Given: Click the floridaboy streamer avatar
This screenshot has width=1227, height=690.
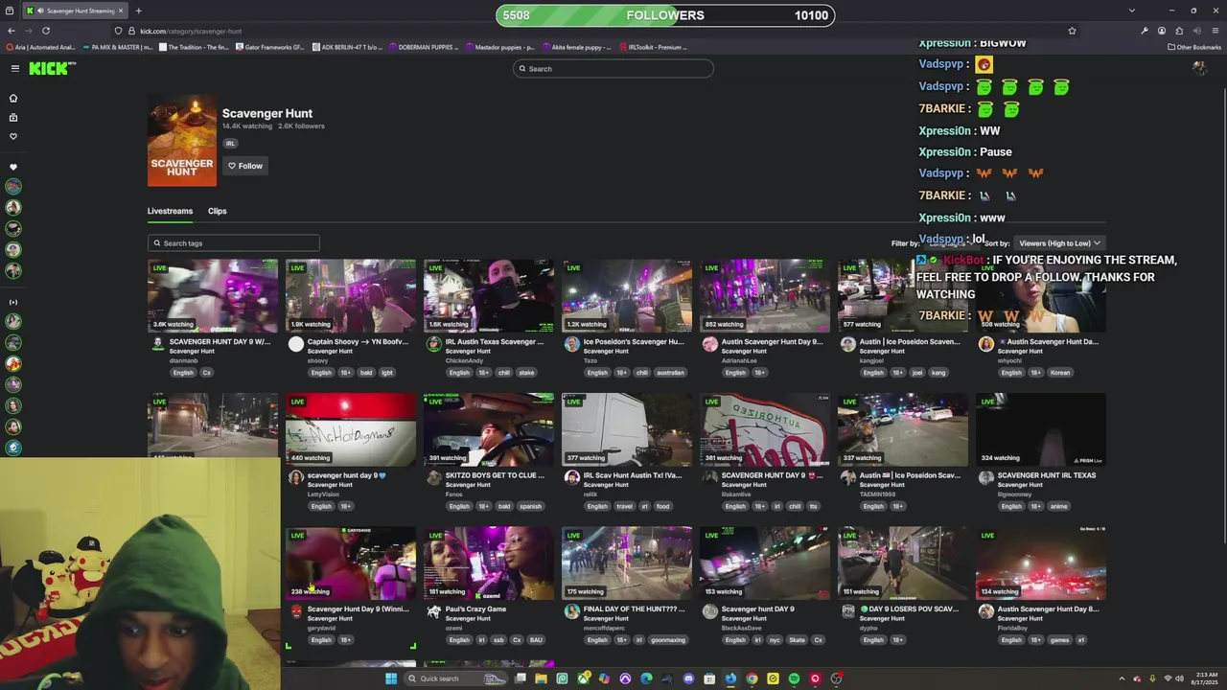Looking at the screenshot, I should tap(986, 611).
